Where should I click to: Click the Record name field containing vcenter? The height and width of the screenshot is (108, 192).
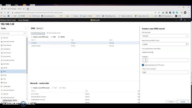165,44
